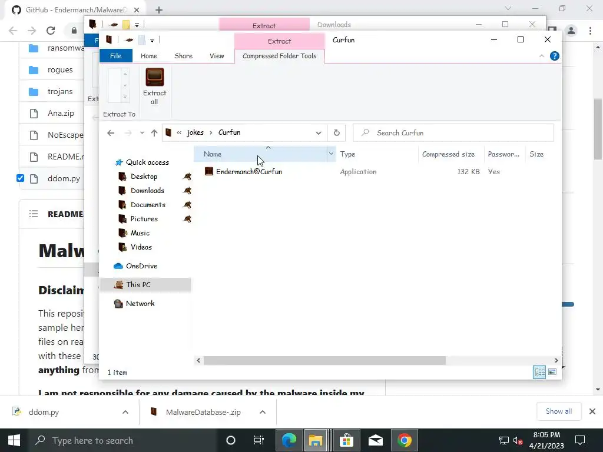Collapse the ribbon with chevron
Screen dimensions: 603x452
(542, 56)
